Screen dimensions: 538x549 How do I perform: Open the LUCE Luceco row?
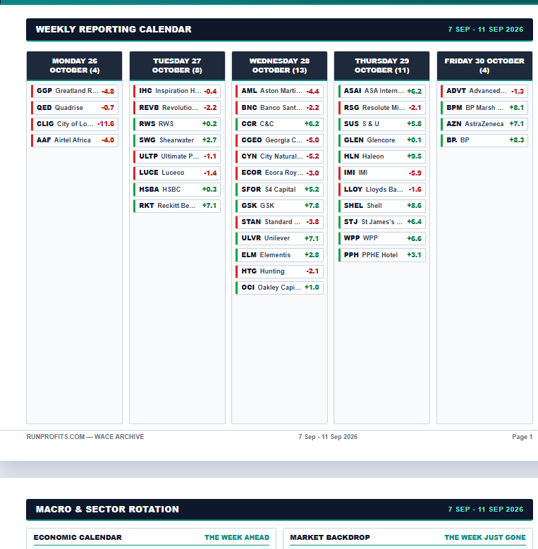(177, 173)
